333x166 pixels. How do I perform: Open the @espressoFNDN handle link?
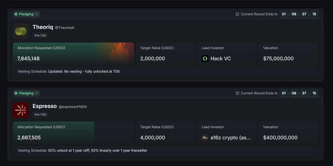tap(73, 107)
